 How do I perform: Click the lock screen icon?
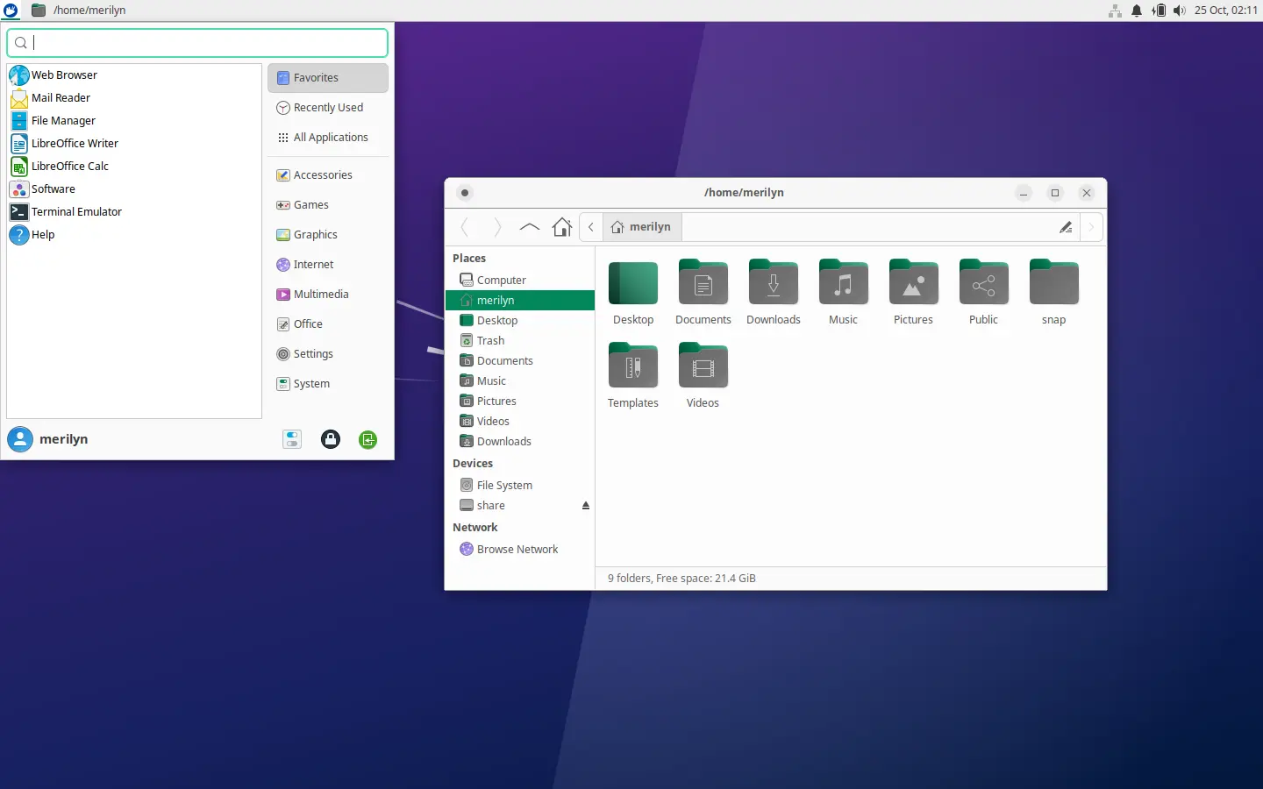click(331, 439)
